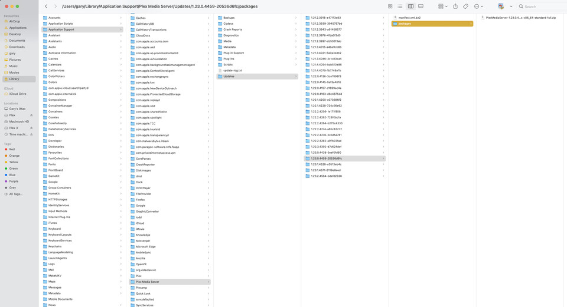The height and width of the screenshot is (307, 567).
Task: Switch to column view
Action: point(411,6)
